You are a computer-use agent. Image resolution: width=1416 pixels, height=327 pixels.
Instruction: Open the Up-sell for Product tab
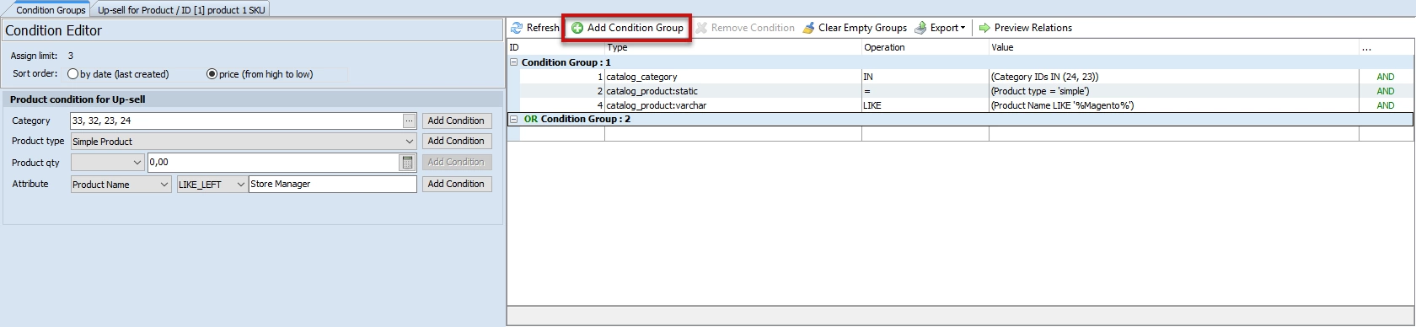pyautogui.click(x=181, y=10)
